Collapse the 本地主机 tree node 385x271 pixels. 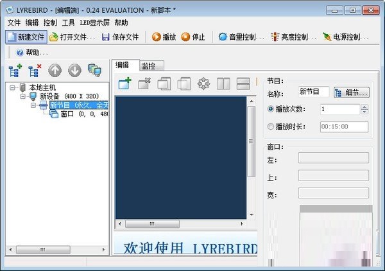(x=12, y=87)
